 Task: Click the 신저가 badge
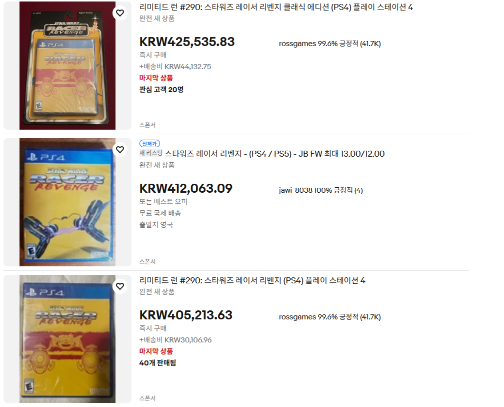click(x=149, y=144)
